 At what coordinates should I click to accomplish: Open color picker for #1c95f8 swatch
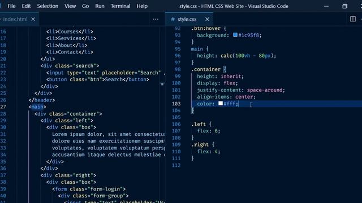(x=235, y=35)
